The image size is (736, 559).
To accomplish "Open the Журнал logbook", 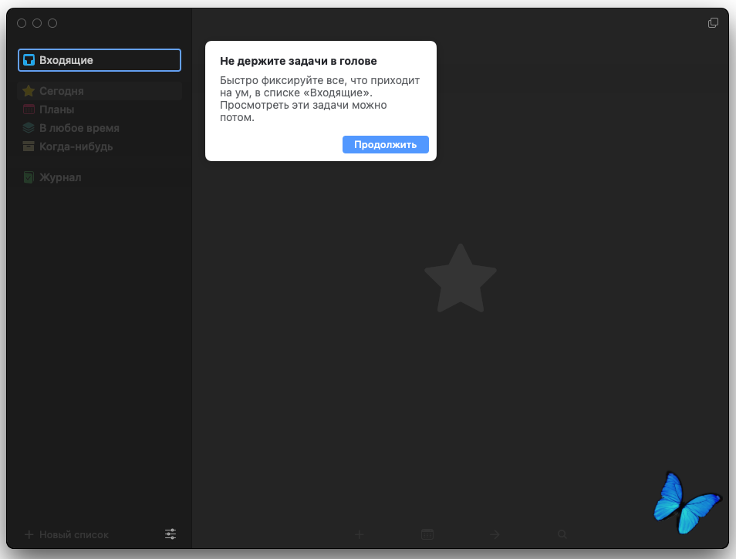I will [60, 177].
